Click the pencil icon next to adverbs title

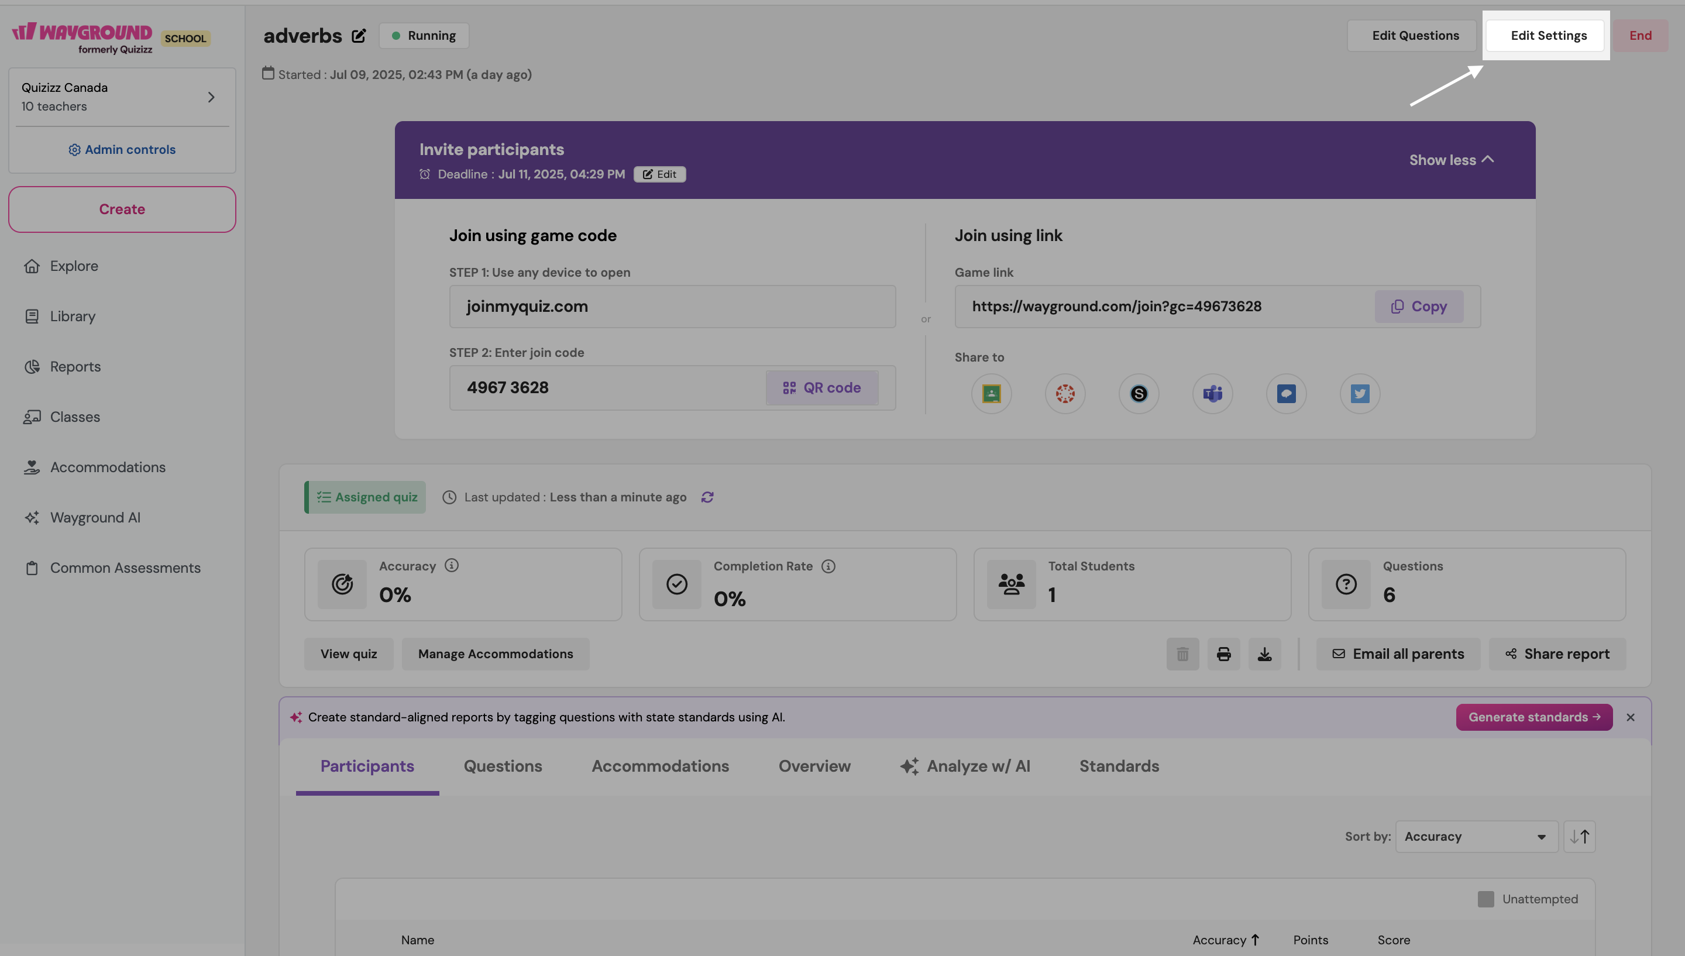coord(359,36)
